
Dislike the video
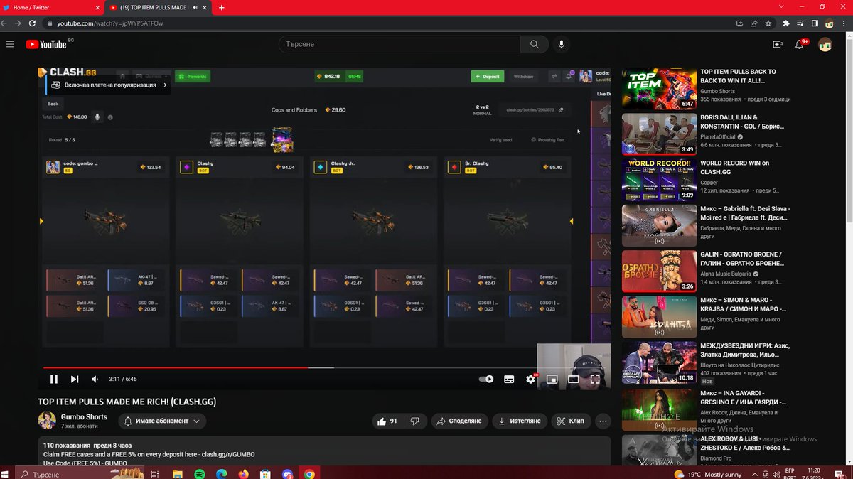tap(415, 421)
